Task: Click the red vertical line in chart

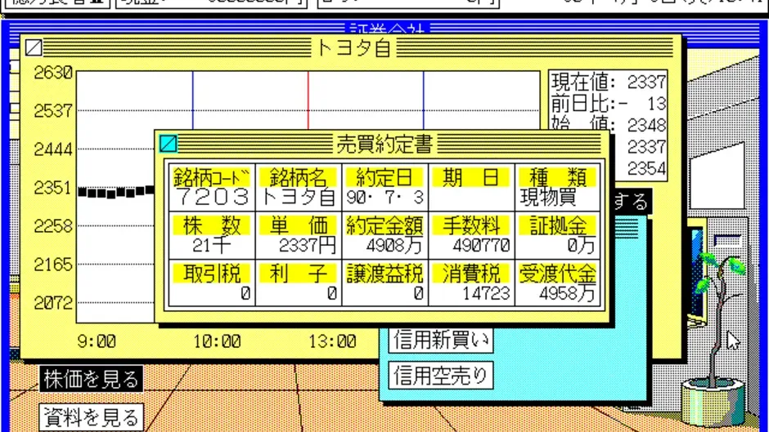Action: point(308,100)
